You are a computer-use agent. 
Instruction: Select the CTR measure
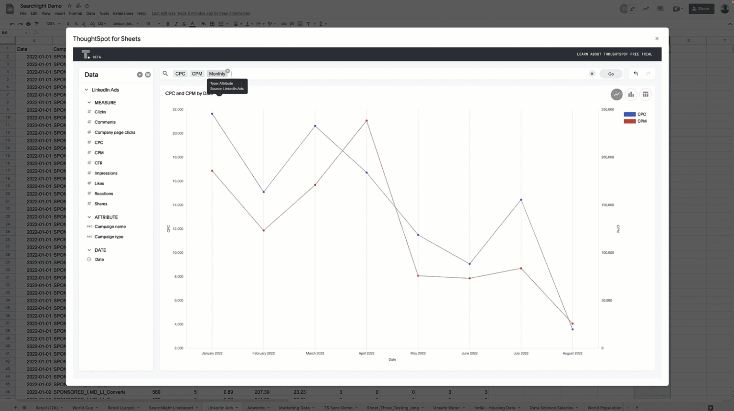click(98, 163)
